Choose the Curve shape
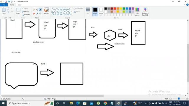 click(x=56, y=9)
